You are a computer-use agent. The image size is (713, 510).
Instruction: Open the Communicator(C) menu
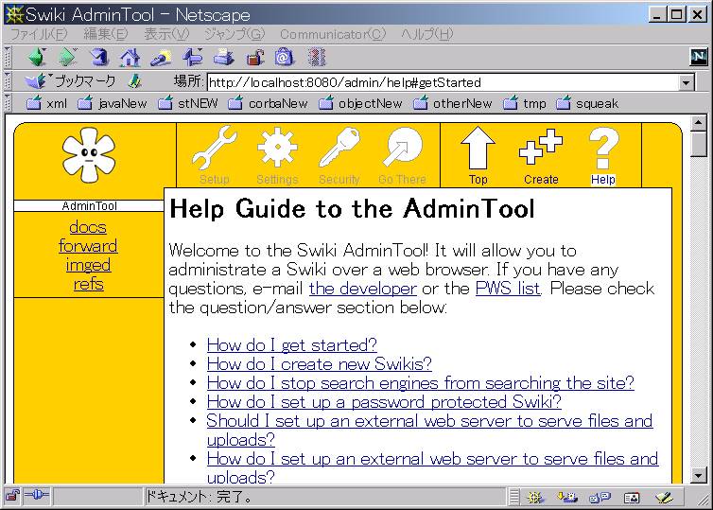333,34
